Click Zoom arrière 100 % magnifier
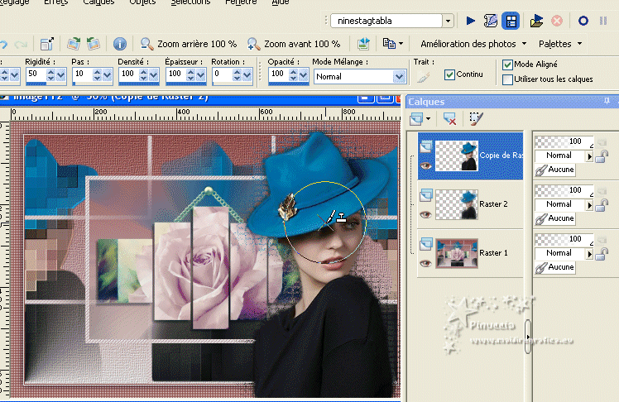The image size is (619, 402). point(146,44)
